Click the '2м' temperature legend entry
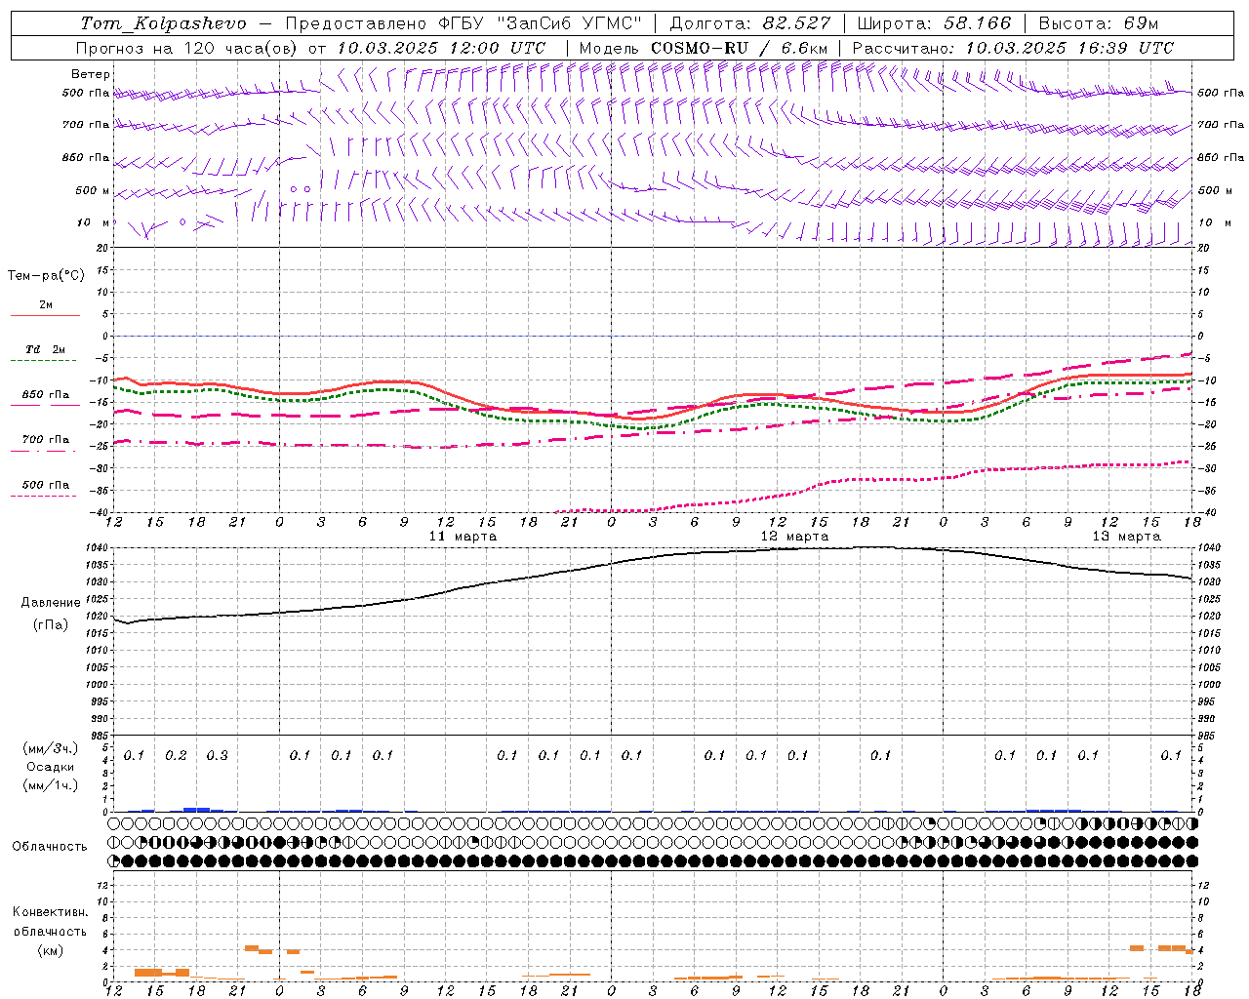 (46, 305)
